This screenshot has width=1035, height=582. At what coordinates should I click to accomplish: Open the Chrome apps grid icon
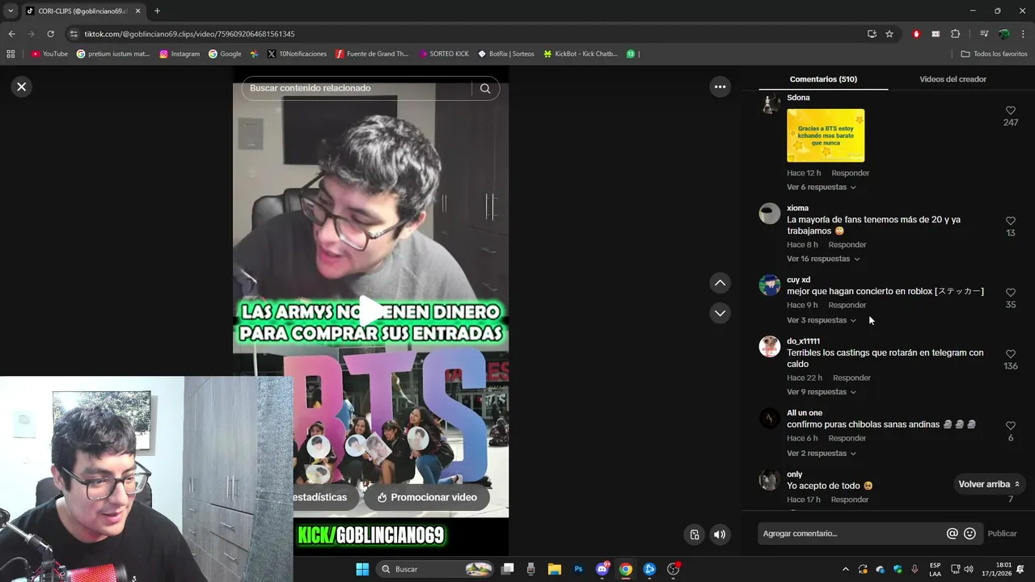(x=11, y=54)
